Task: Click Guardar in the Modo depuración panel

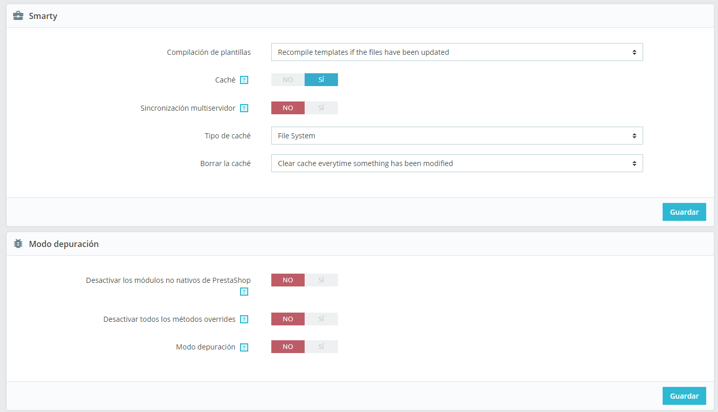Action: pos(684,396)
